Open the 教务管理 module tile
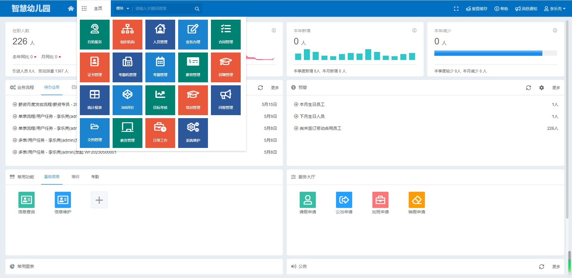The height and width of the screenshot is (278, 572). pos(128,133)
